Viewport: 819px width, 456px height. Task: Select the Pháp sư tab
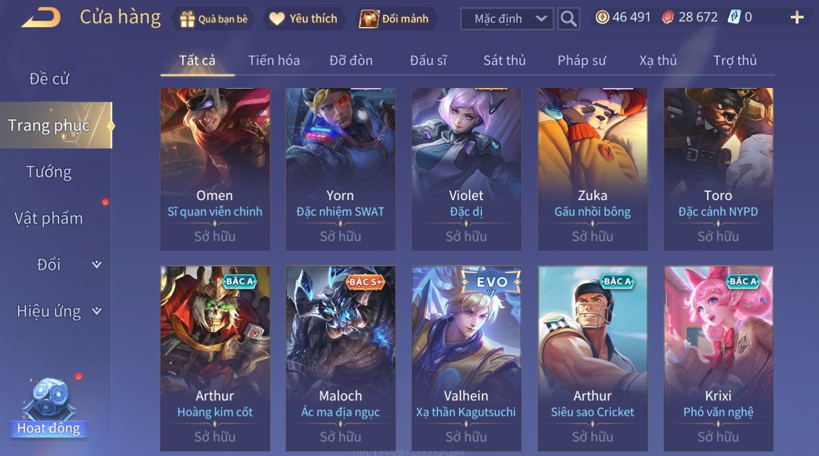pyautogui.click(x=581, y=60)
